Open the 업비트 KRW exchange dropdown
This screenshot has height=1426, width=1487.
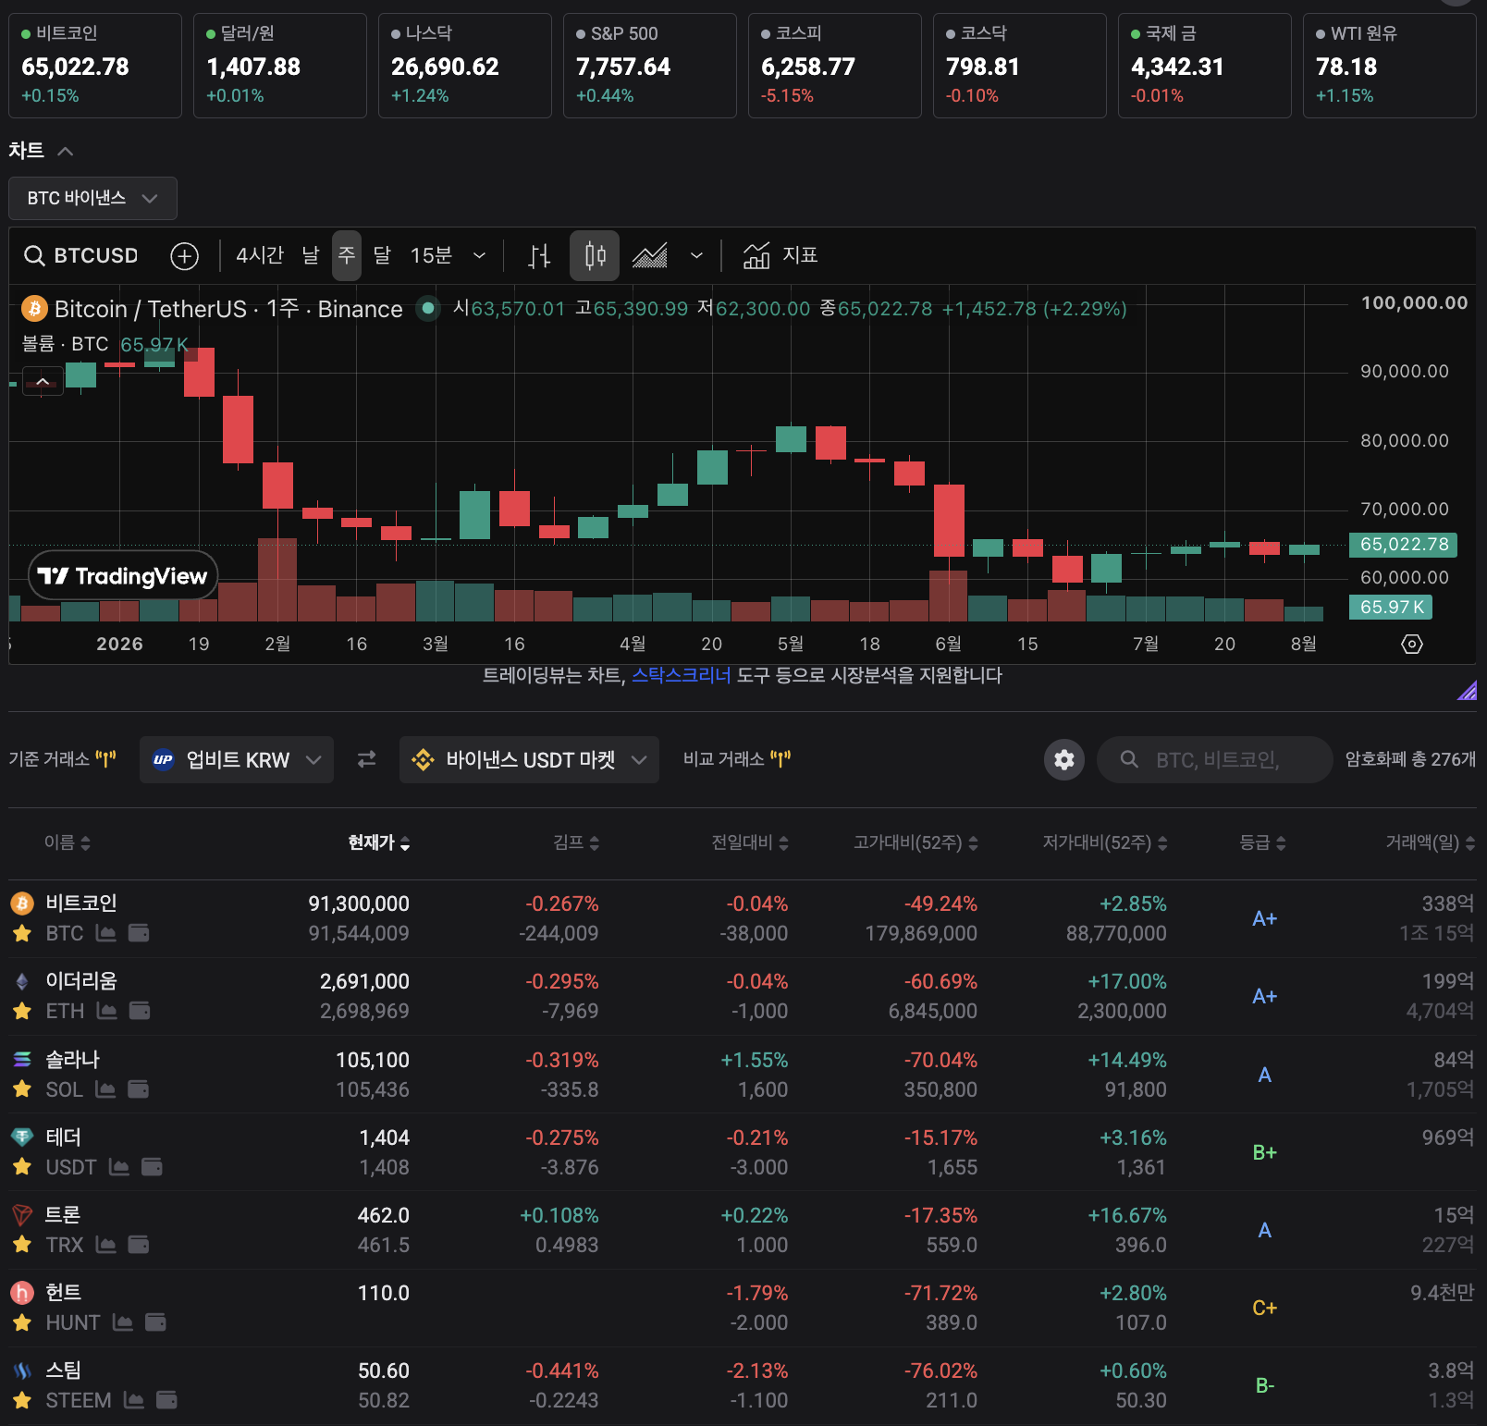point(237,759)
